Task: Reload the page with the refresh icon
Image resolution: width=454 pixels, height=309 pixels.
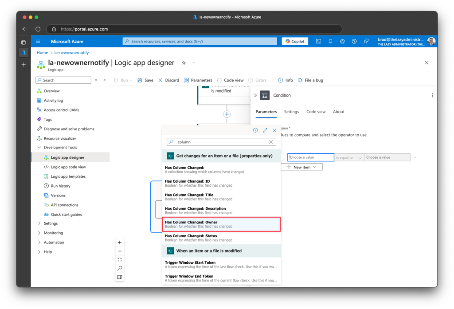Action: pyautogui.click(x=38, y=29)
